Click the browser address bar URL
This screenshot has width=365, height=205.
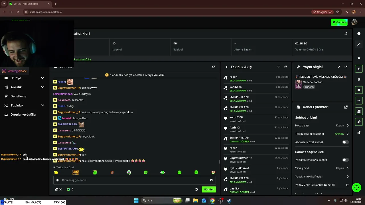coord(46,12)
